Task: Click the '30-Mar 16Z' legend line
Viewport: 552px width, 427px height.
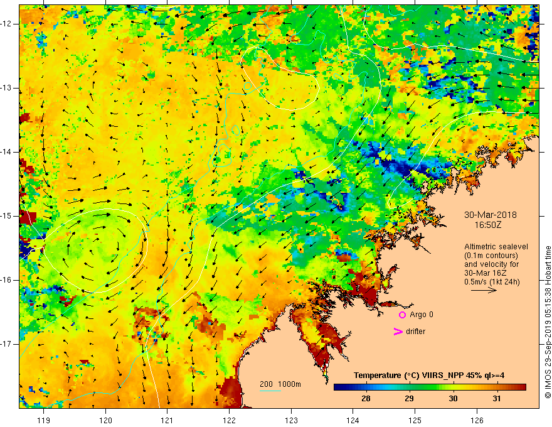Action: click(x=487, y=273)
